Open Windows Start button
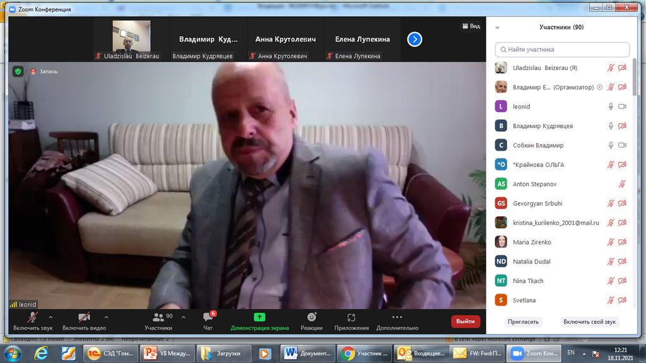The height and width of the screenshot is (363, 646). [12, 354]
